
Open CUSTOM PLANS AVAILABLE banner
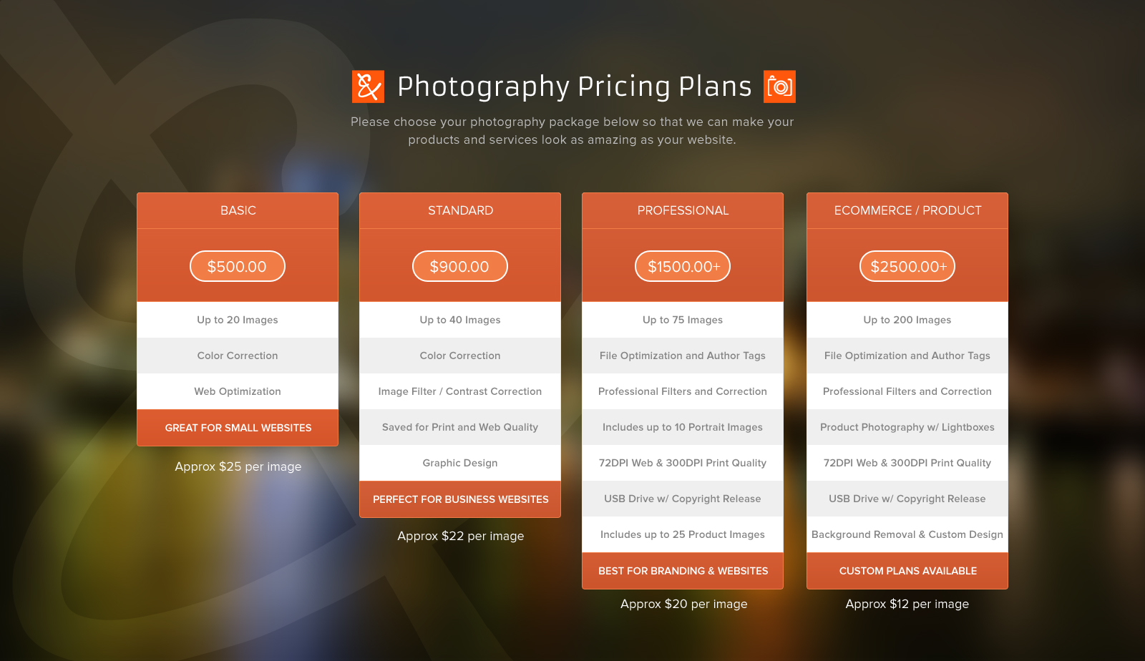(x=907, y=570)
